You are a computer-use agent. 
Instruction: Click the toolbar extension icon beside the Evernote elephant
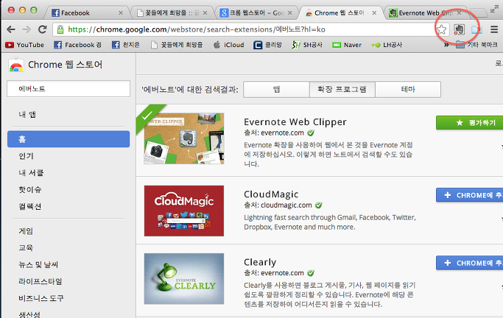pyautogui.click(x=476, y=29)
